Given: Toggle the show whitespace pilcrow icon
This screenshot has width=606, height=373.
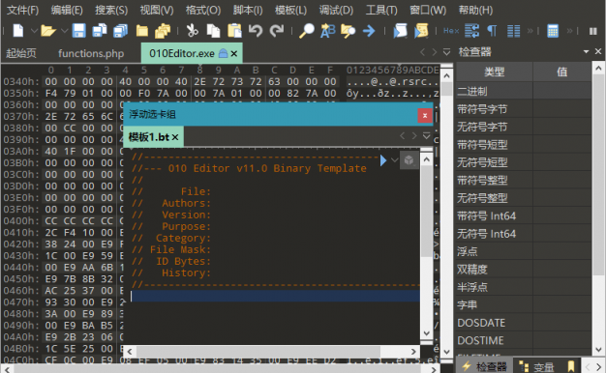Looking at the screenshot, I should pyautogui.click(x=492, y=31).
